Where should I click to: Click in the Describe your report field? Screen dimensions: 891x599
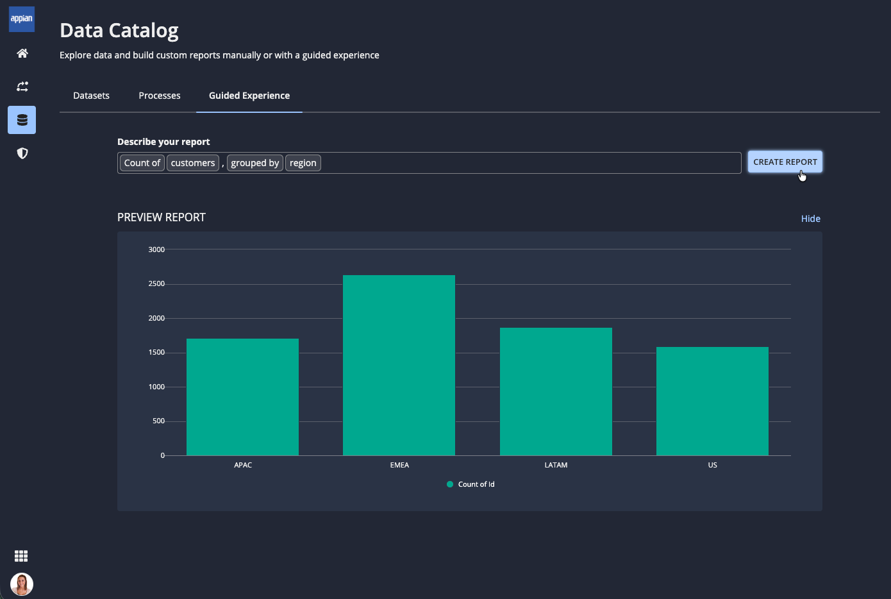point(429,163)
